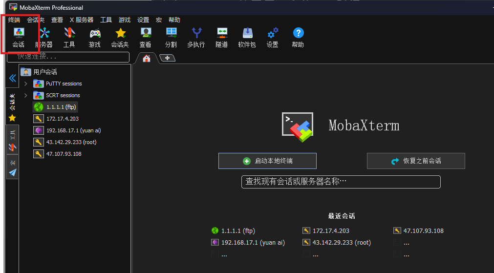Click the 软件包 packages toolbar icon
The height and width of the screenshot is (273, 494).
point(247,38)
